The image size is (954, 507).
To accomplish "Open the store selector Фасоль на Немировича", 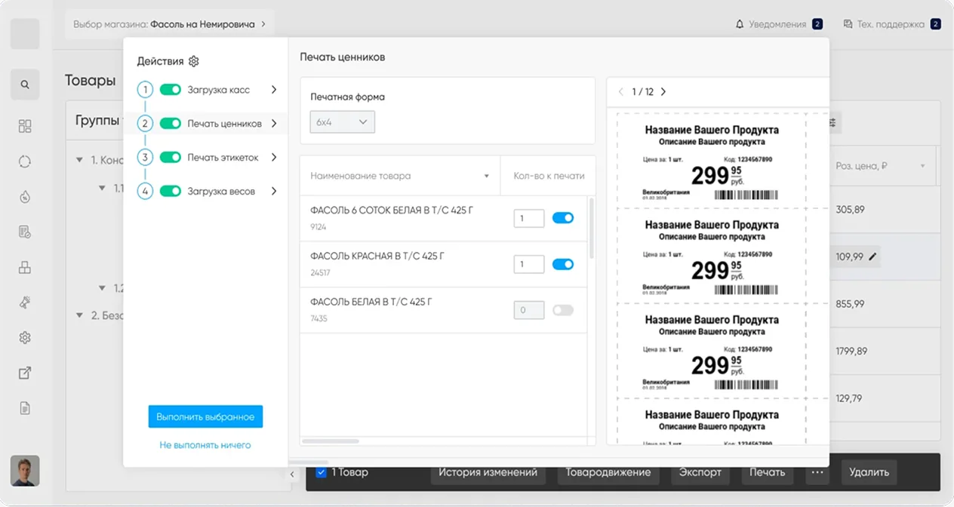I will (170, 24).
